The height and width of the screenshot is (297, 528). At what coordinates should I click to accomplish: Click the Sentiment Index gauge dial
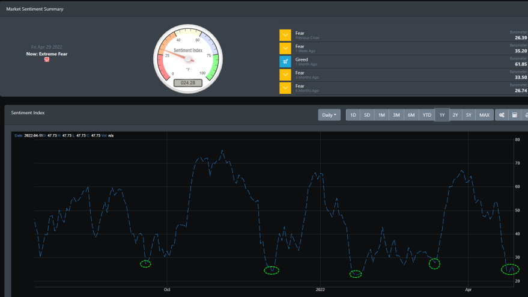(x=188, y=59)
